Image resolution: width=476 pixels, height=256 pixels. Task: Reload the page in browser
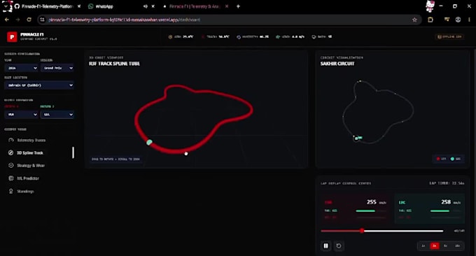(x=29, y=20)
